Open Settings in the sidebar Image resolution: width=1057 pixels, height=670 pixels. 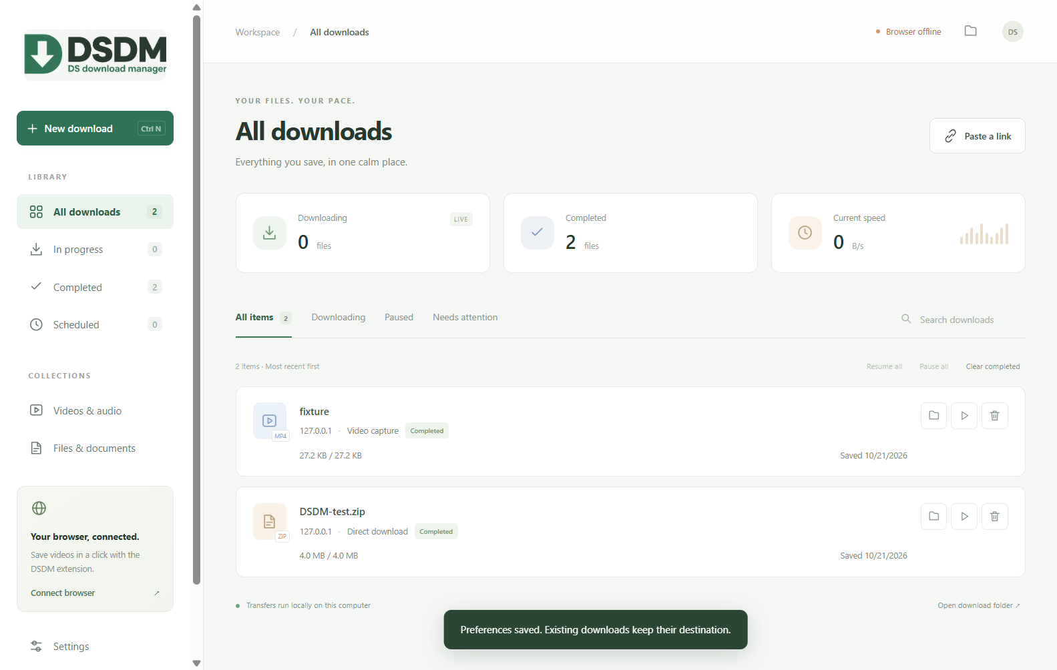(x=95, y=646)
